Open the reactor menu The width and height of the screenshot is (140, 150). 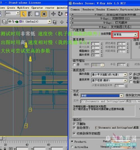pyautogui.click(x=50, y=8)
